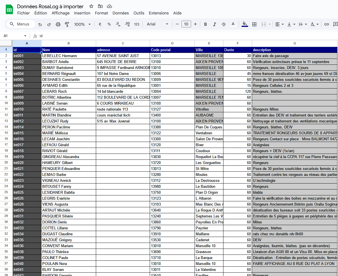Viewport: 338px width, 276px height.
Task: Toggle bold formatting
Action: coord(206,24)
